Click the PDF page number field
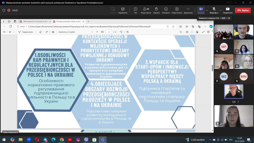The image size is (254, 143). coord(109,32)
